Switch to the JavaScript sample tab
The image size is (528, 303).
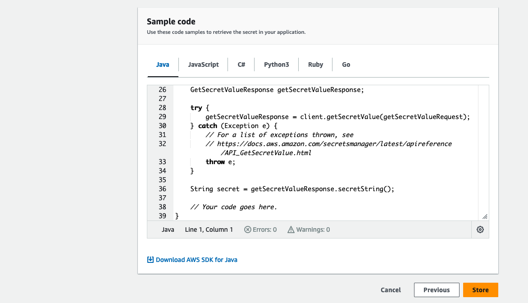point(203,64)
